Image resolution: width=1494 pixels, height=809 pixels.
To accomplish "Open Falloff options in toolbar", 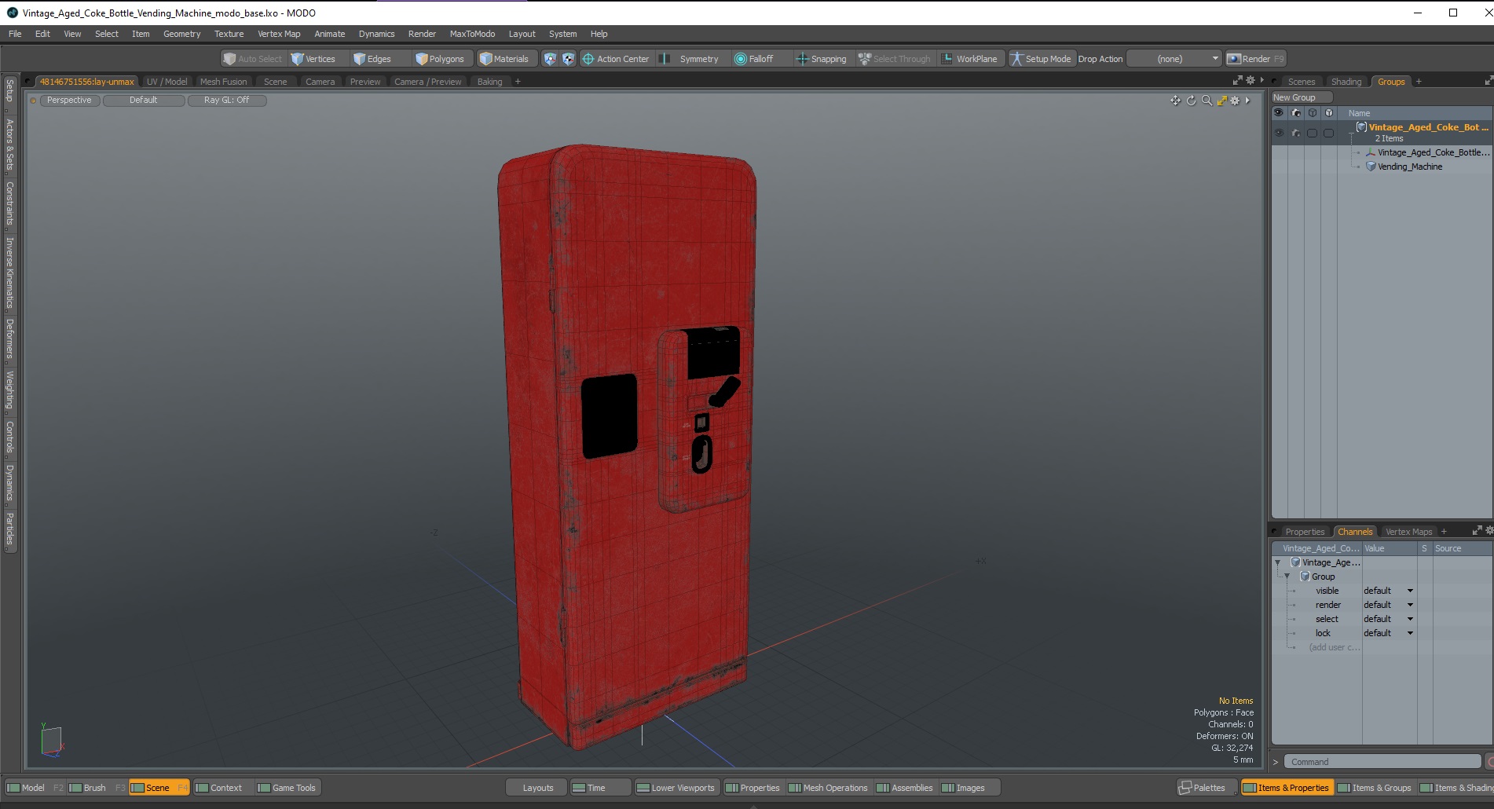I will tap(754, 59).
